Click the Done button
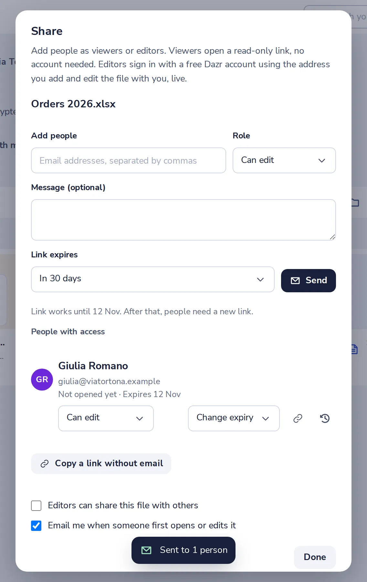 click(x=315, y=557)
